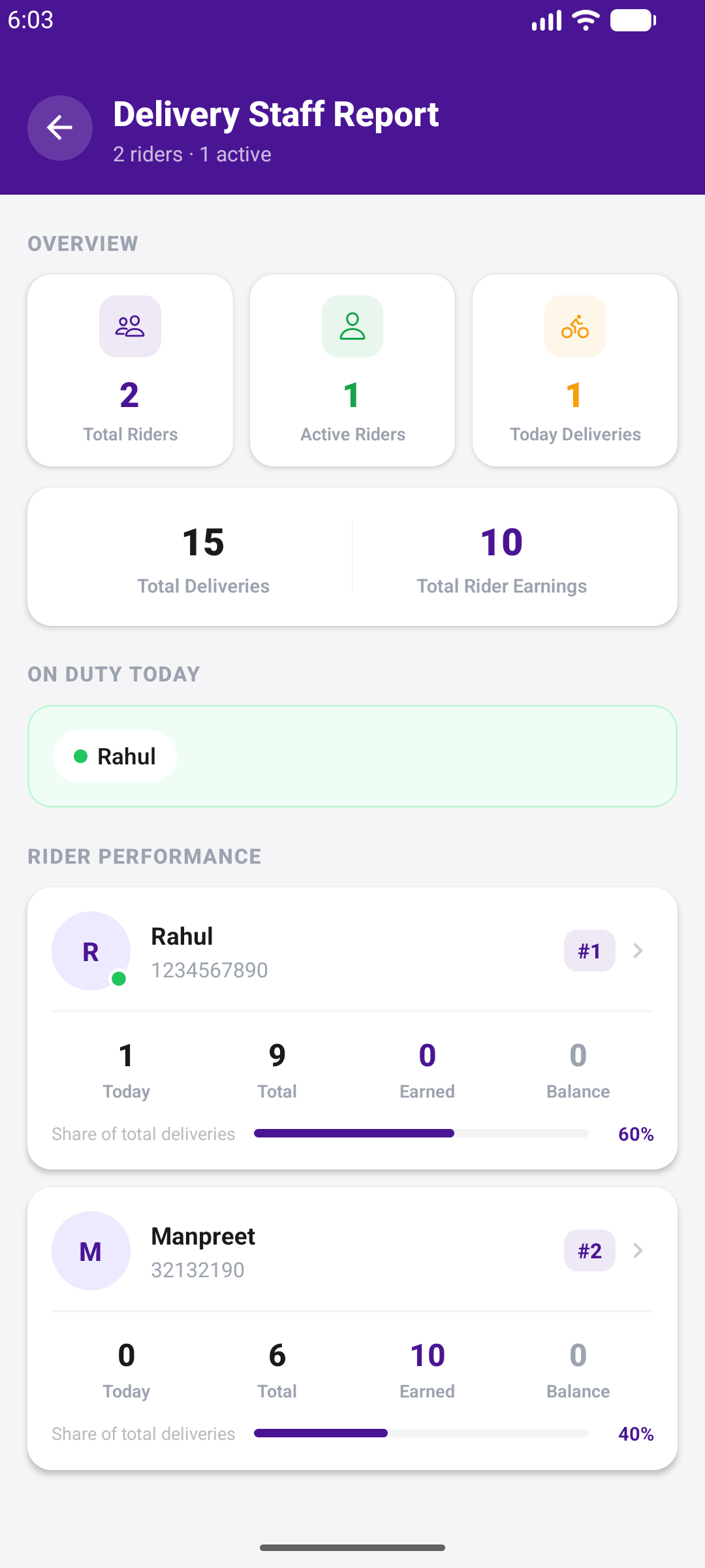This screenshot has width=705, height=1568.
Task: Tap the Active Riders person icon
Action: [352, 326]
